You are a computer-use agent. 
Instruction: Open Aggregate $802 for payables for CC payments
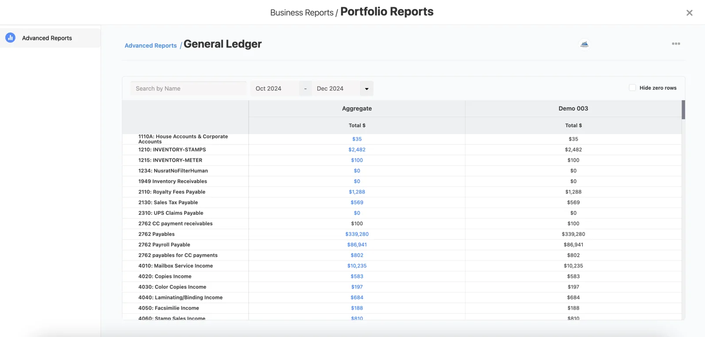(x=357, y=255)
